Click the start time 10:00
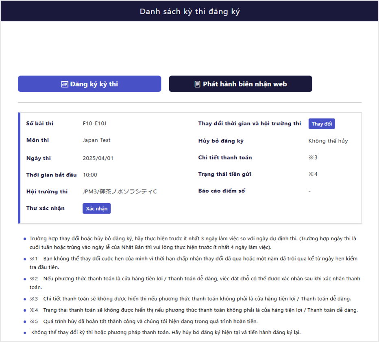 tap(90, 175)
